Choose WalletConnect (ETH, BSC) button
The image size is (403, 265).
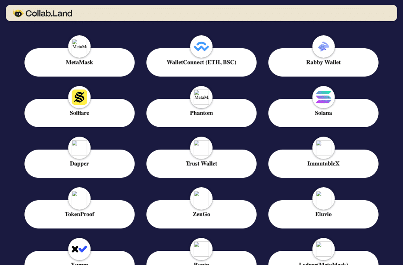pos(201,62)
